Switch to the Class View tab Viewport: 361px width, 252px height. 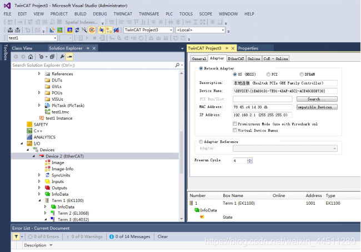(x=22, y=48)
